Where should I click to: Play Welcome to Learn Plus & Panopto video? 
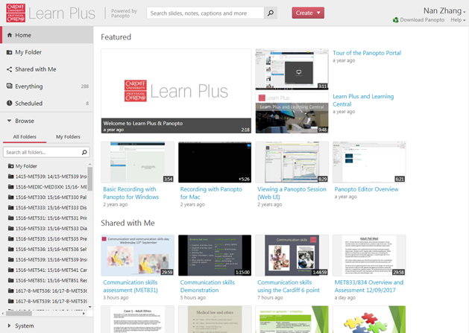pyautogui.click(x=176, y=91)
